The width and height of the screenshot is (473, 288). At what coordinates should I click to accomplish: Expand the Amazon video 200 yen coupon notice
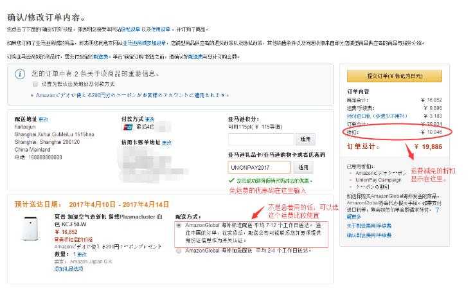point(31,94)
